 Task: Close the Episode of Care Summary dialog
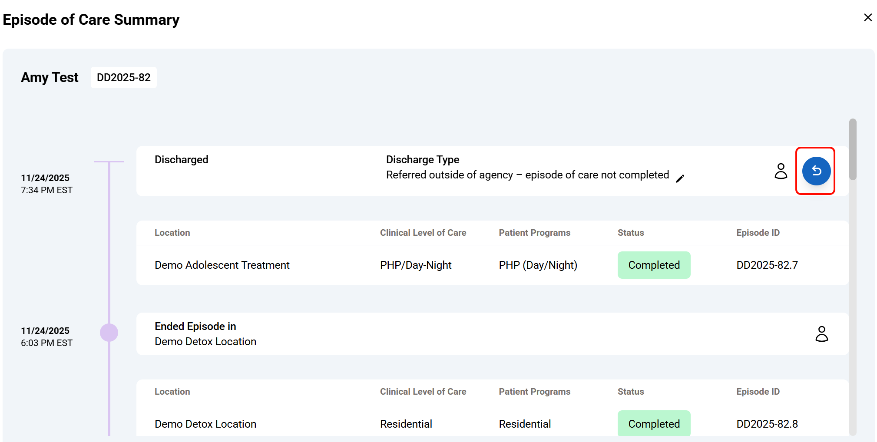[867, 17]
